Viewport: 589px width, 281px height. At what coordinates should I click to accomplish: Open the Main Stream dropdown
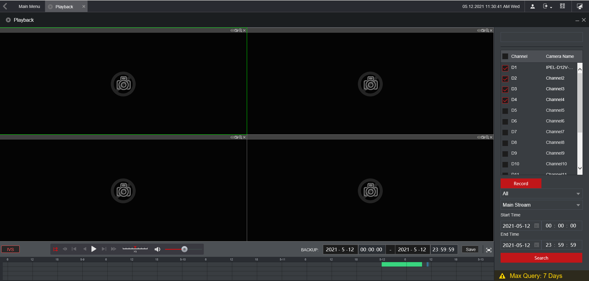[541, 205]
